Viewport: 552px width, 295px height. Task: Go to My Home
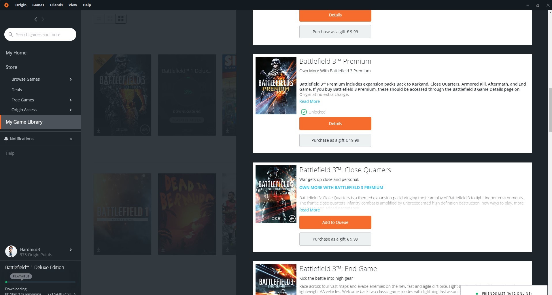pos(16,53)
